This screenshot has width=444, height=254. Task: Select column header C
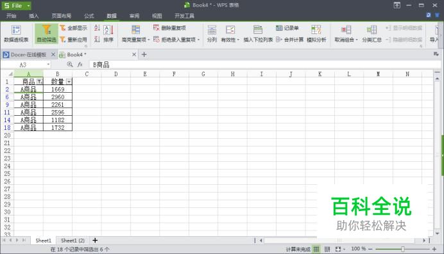(87, 74)
